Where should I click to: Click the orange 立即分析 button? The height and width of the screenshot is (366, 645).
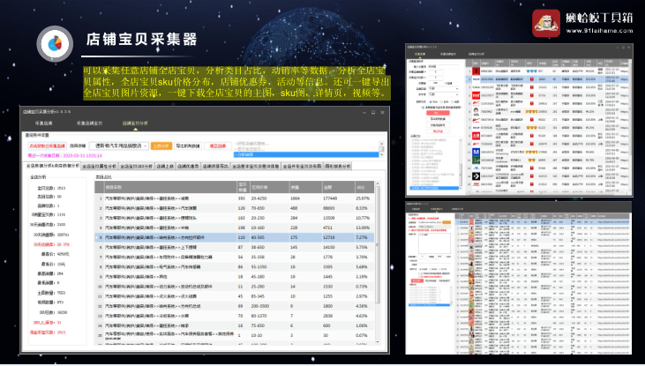click(161, 146)
